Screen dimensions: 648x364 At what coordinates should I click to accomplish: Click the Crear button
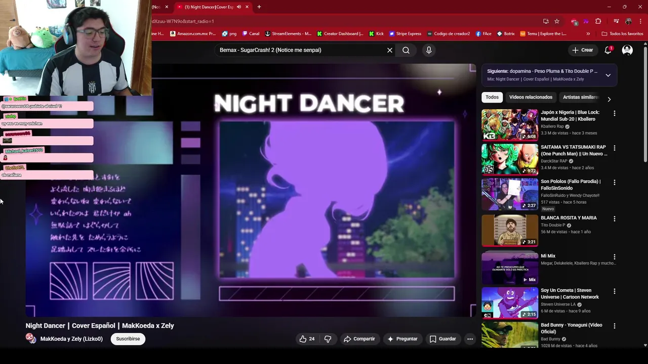pyautogui.click(x=582, y=50)
